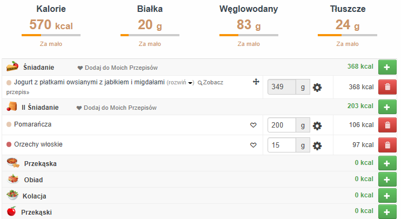Screen dimensions: 401x219
Task: Add a product to the Obiad meal
Action: [x=387, y=180]
